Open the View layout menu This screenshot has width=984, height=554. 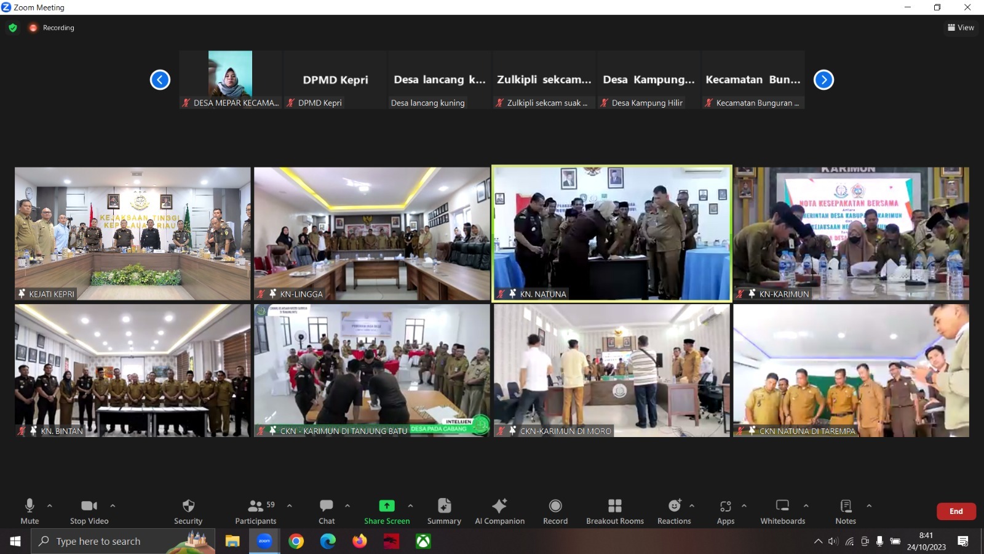(x=961, y=28)
